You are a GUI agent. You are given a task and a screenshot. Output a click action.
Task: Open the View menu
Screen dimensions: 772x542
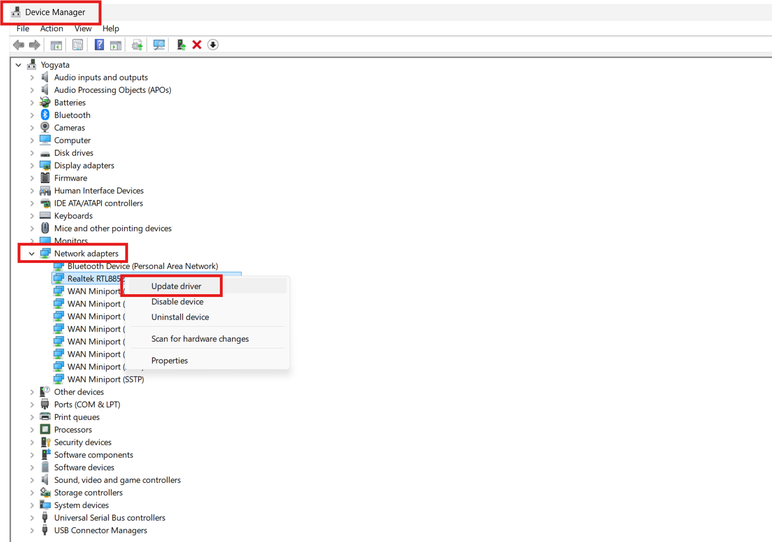83,28
